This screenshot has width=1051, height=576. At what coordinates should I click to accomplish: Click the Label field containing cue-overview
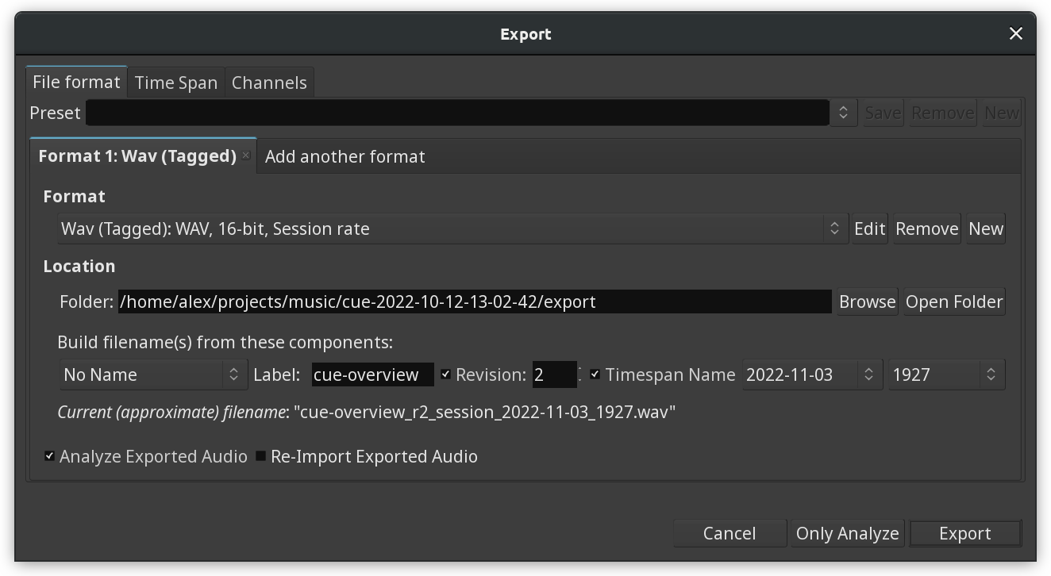click(372, 374)
